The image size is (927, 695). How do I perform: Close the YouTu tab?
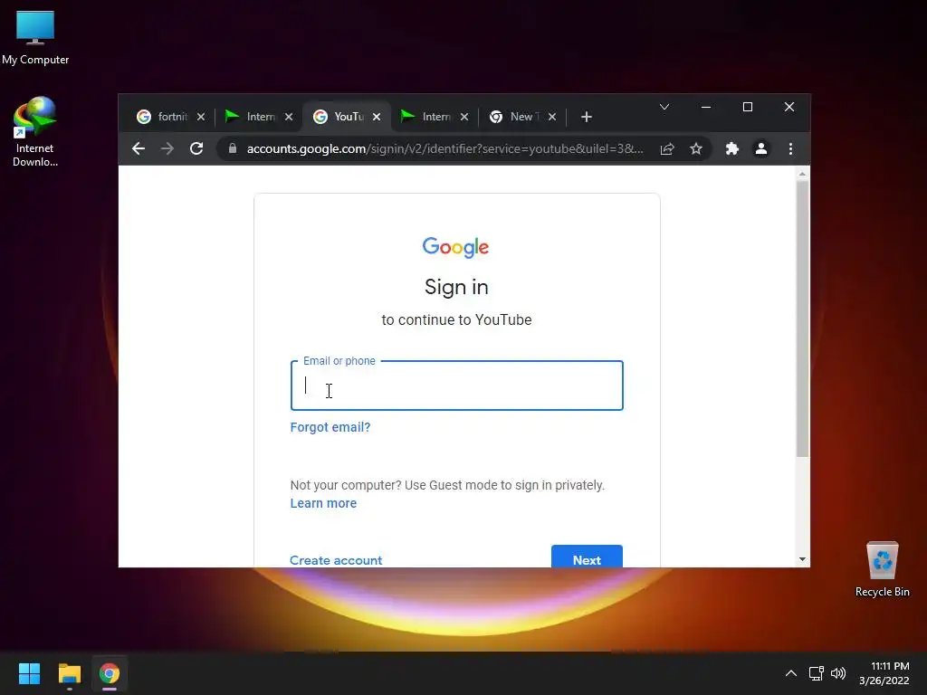pyautogui.click(x=377, y=117)
